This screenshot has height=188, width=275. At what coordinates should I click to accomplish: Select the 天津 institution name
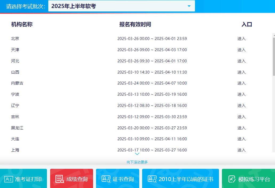15,50
